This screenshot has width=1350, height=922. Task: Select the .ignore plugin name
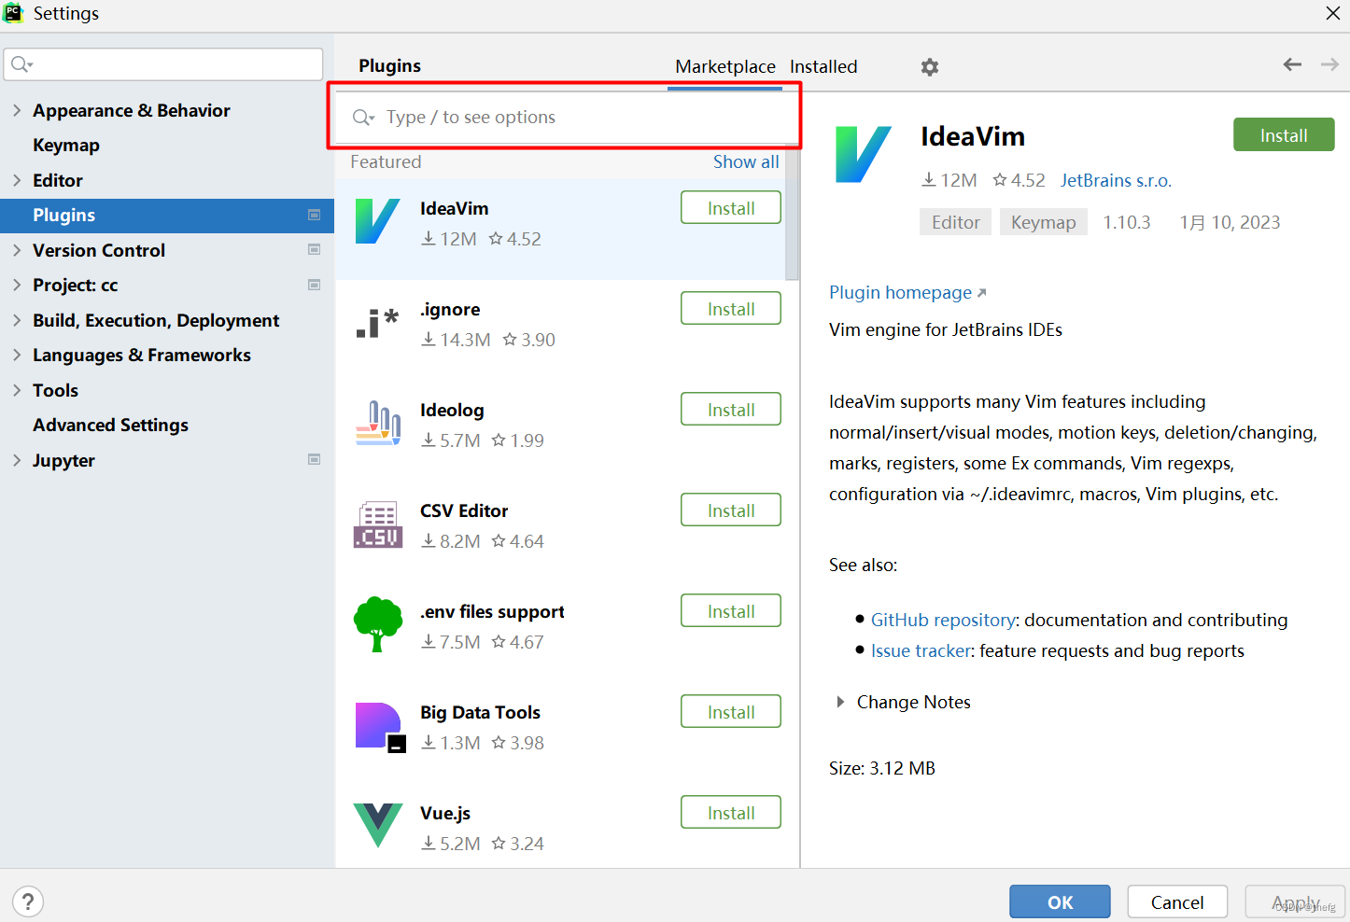450,309
